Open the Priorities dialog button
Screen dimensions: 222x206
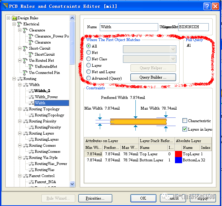pos(95,198)
